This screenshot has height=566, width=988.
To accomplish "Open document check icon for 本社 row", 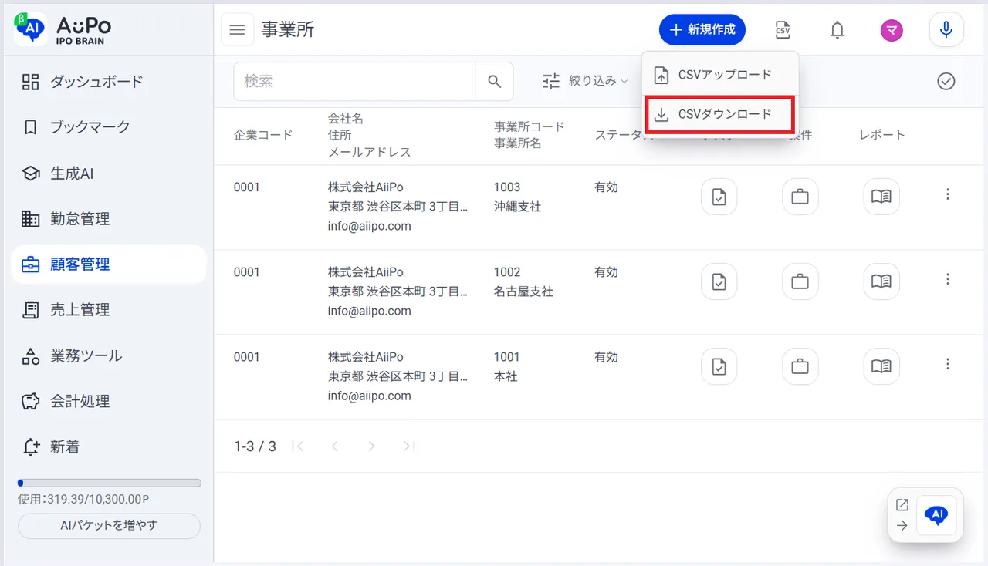I will click(719, 366).
